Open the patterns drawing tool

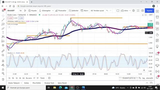[3, 37]
